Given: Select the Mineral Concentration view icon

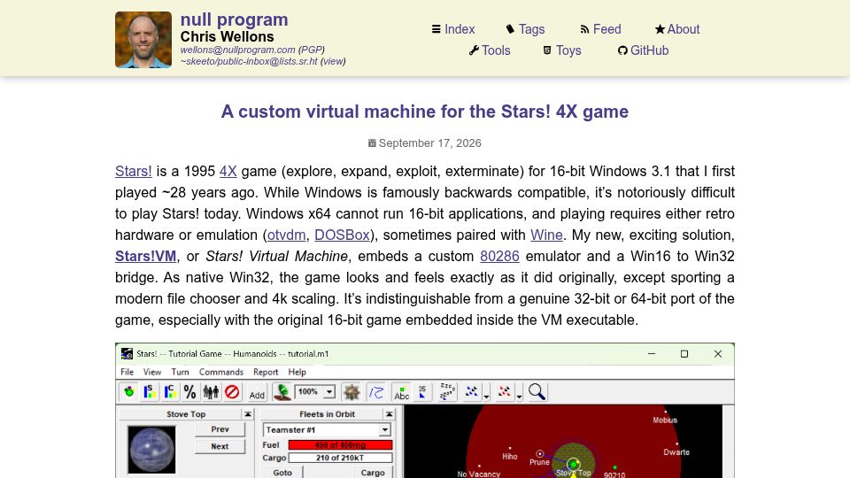Looking at the screenshot, I should tap(170, 392).
